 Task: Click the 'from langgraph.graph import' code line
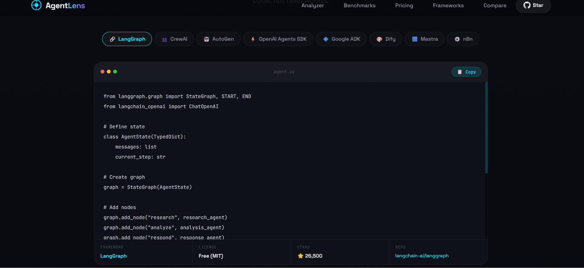tap(177, 96)
